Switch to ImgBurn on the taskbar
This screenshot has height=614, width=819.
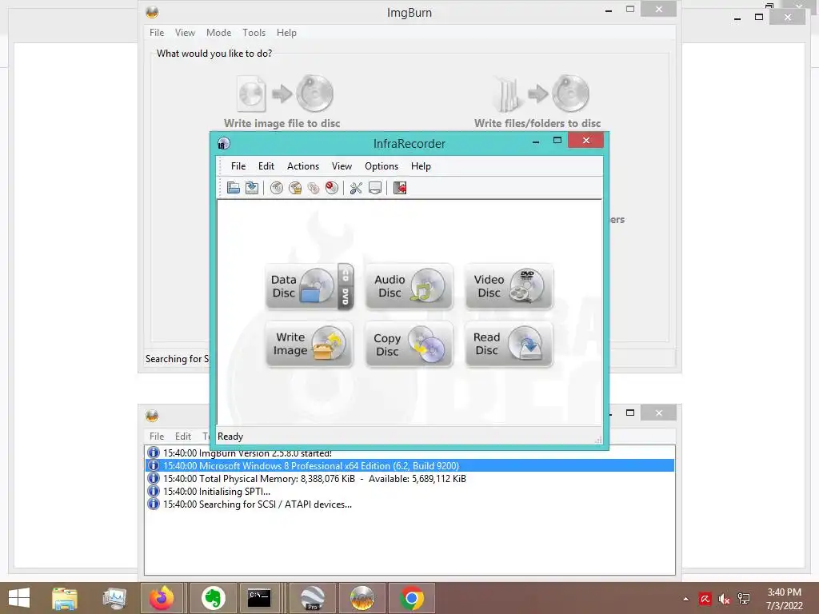[362, 598]
